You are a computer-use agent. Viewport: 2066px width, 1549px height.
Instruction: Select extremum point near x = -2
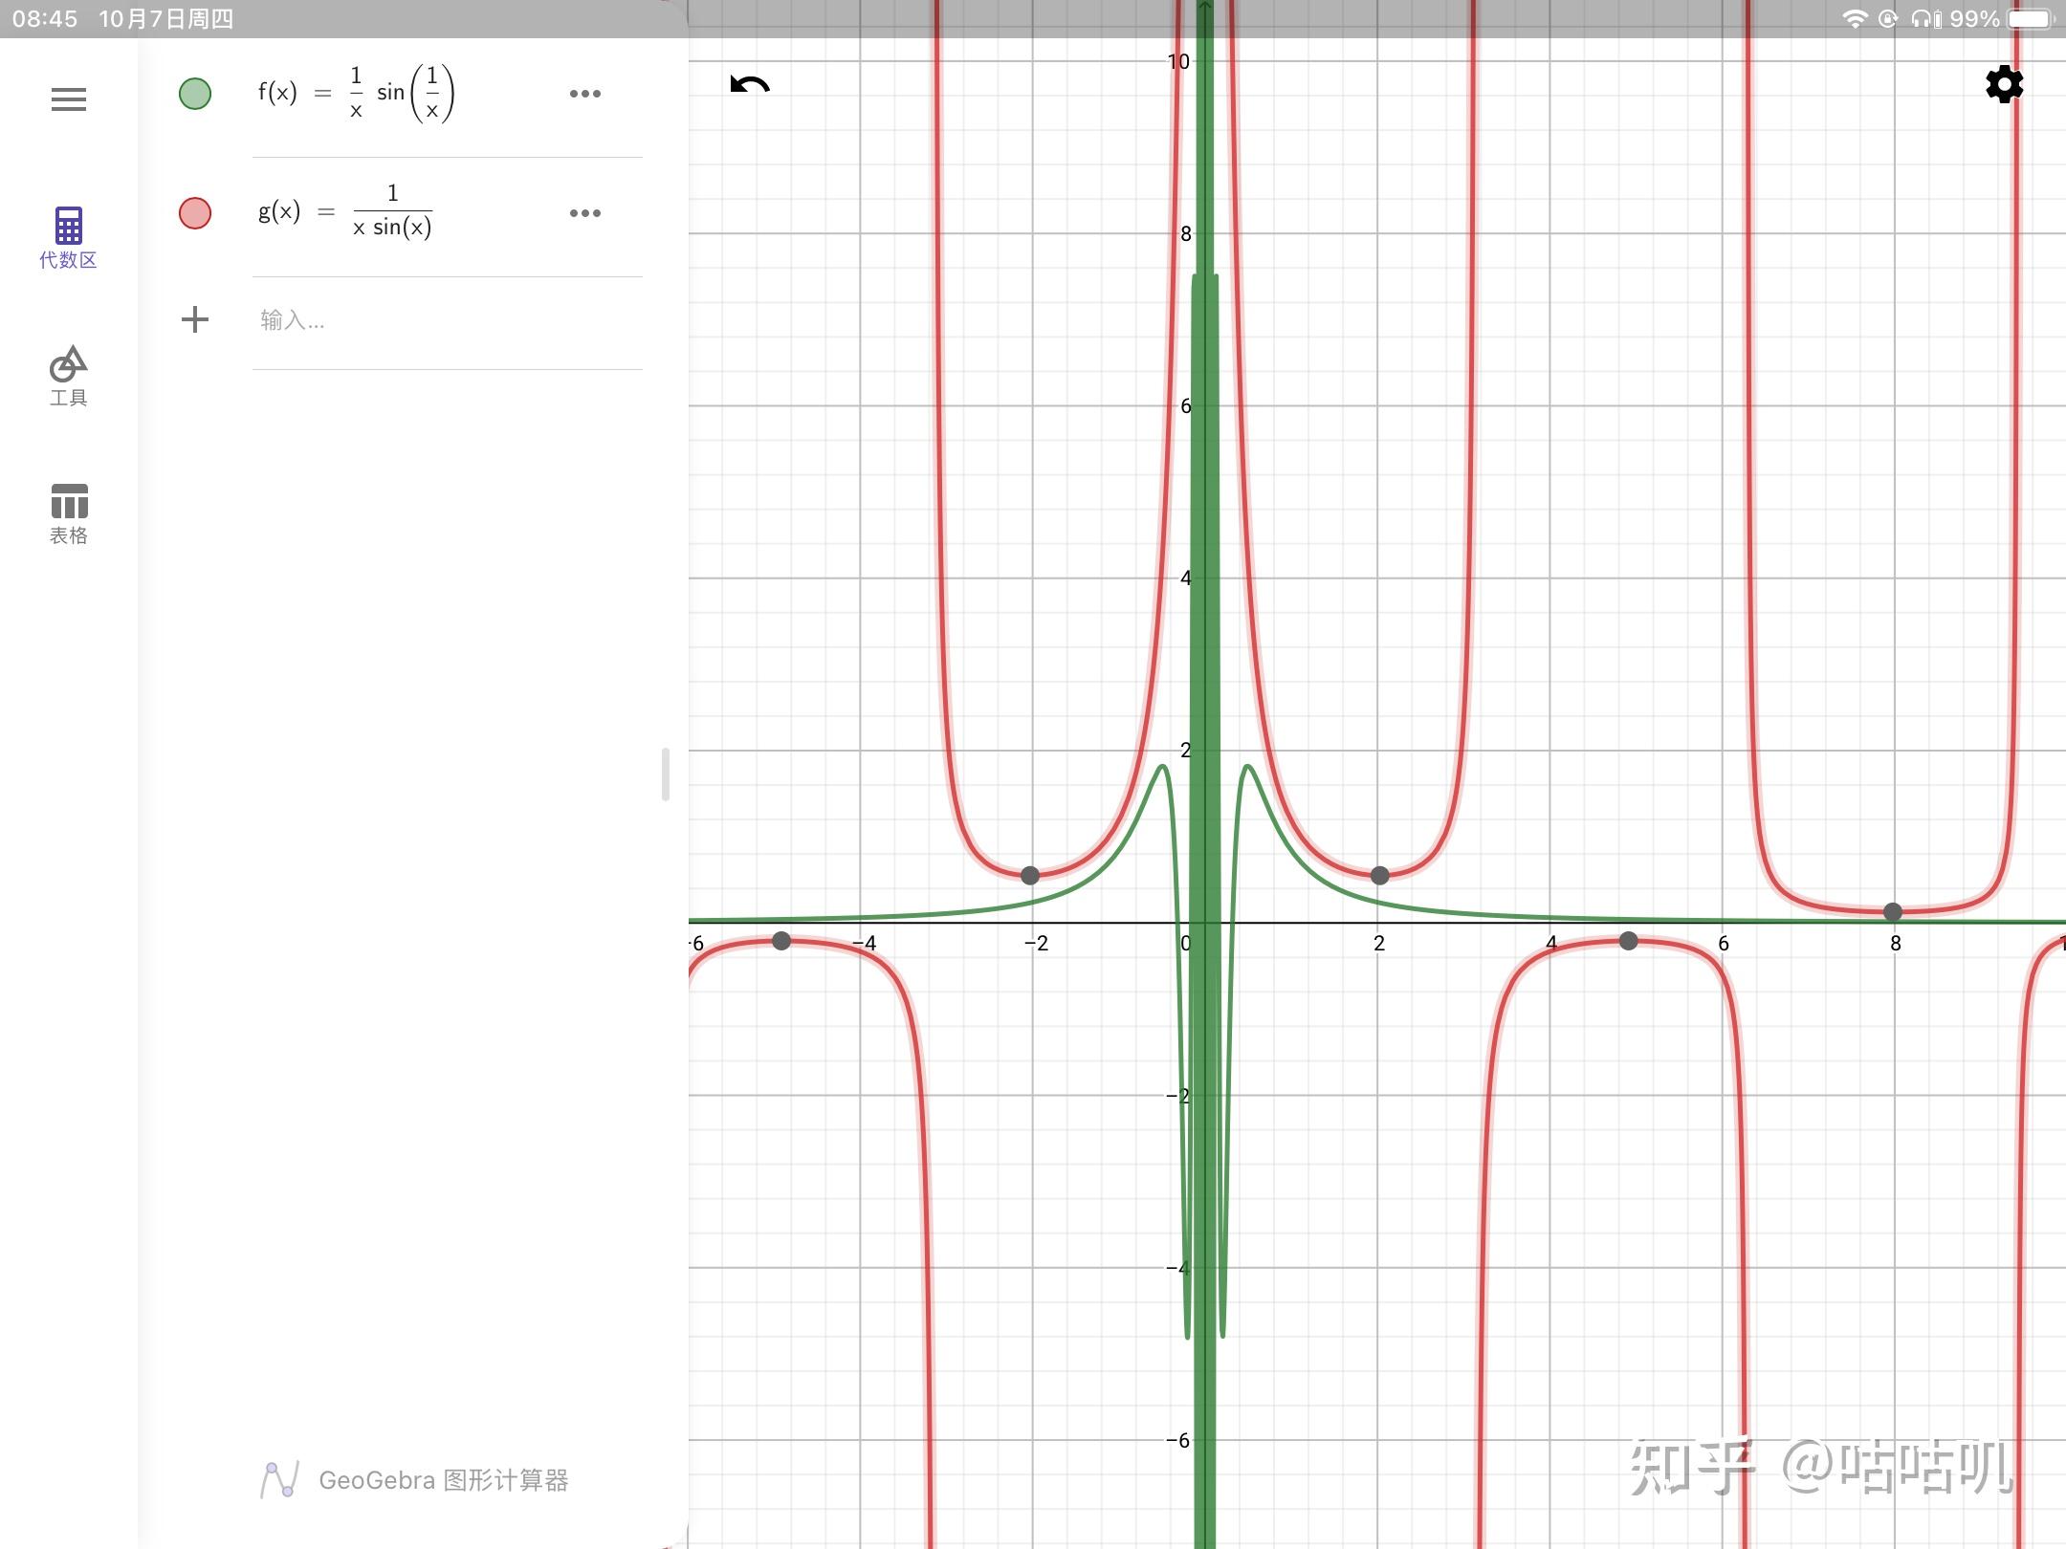click(1030, 875)
